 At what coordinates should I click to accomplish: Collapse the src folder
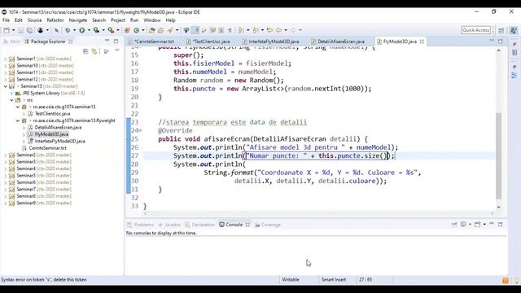pyautogui.click(x=11, y=100)
